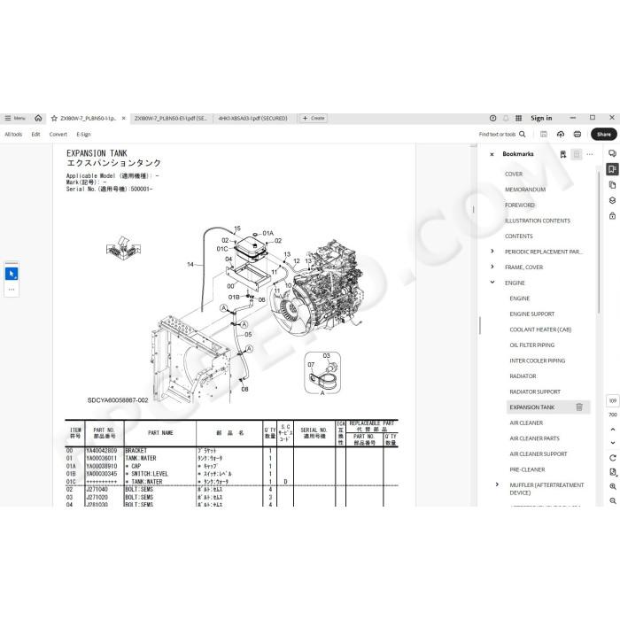Open the security lock panel icon
This screenshot has height=620, width=620.
point(613,216)
